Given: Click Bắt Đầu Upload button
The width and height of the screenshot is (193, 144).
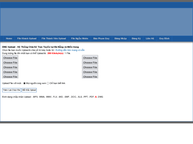Looking at the screenshot, I should click(29, 90).
